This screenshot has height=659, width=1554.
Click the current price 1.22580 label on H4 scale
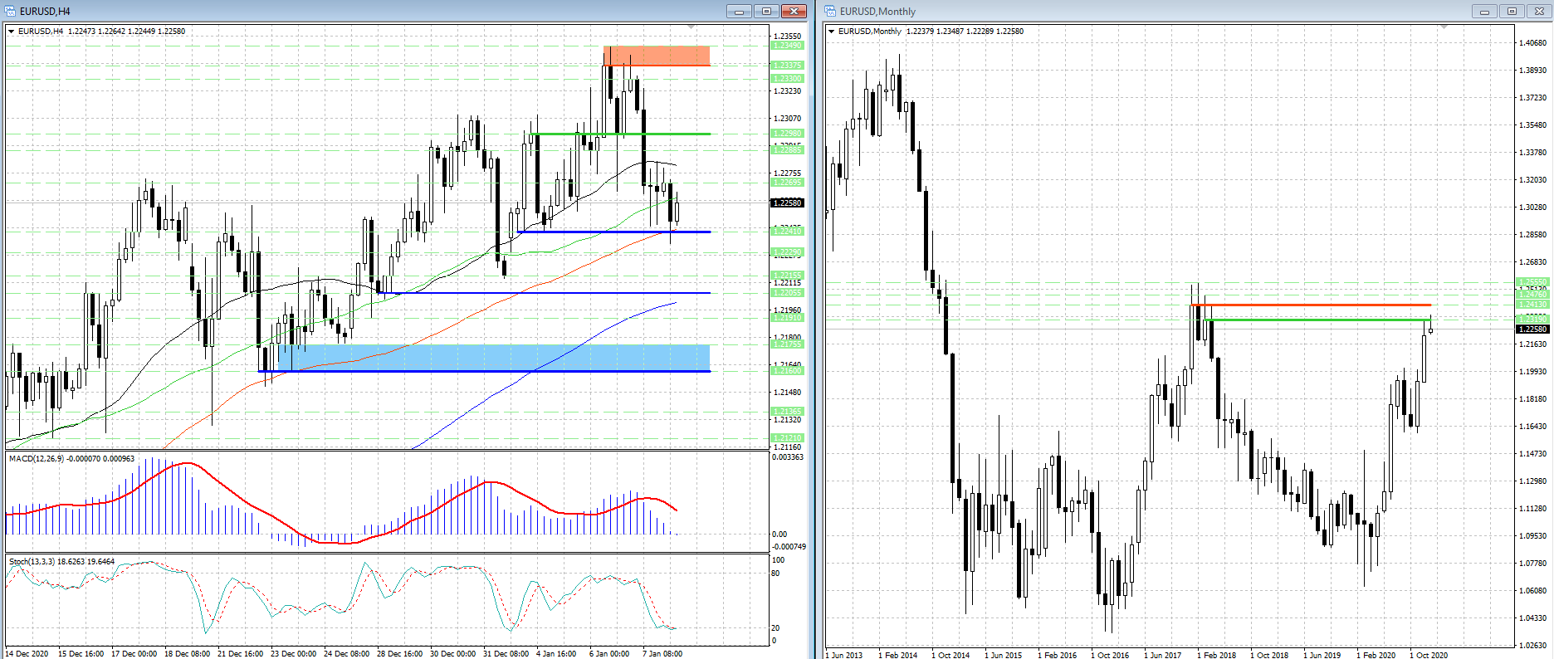[x=787, y=203]
